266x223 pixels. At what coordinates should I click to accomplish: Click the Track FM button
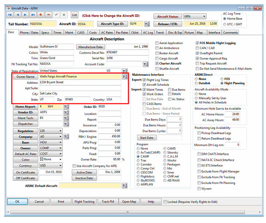pos(108,202)
